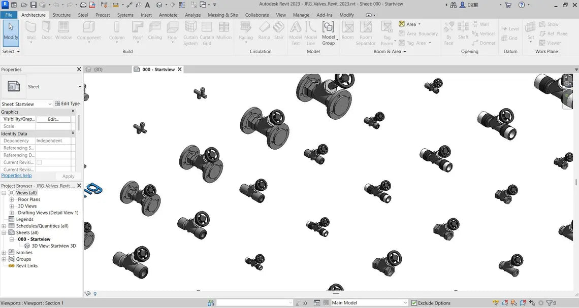The image size is (579, 308).
Task: Click the user account sign-in icon
Action: click(462, 5)
